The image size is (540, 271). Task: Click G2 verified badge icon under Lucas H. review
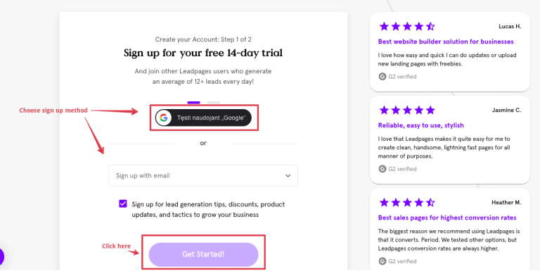382,77
